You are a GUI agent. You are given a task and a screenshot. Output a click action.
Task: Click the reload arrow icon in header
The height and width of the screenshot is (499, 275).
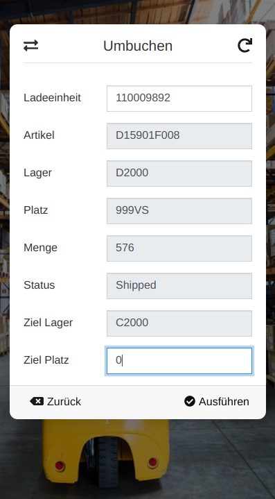pyautogui.click(x=245, y=46)
